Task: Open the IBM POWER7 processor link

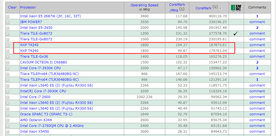Action: coord(31,22)
